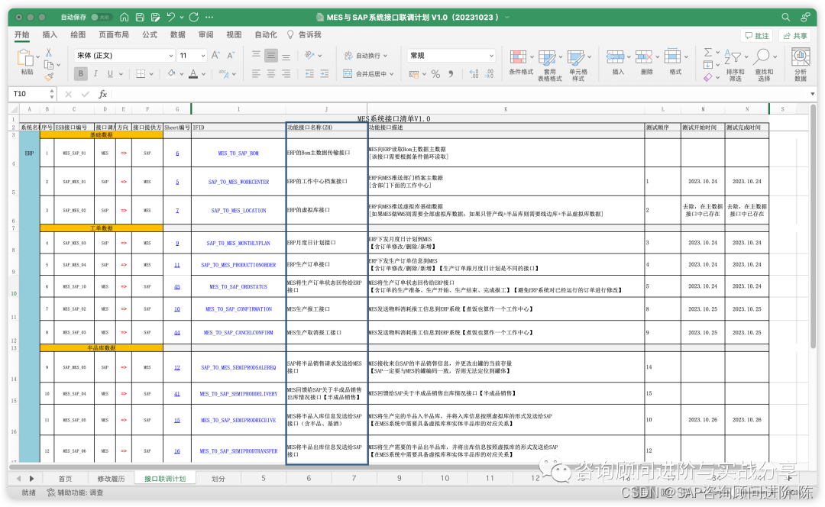Screen dimensions: 825x507
Task: Click the fill color bucket icon
Action: click(172, 73)
